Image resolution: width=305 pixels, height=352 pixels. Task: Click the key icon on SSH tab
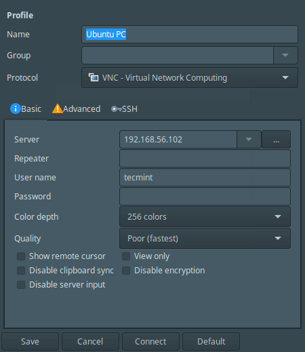coord(116,109)
